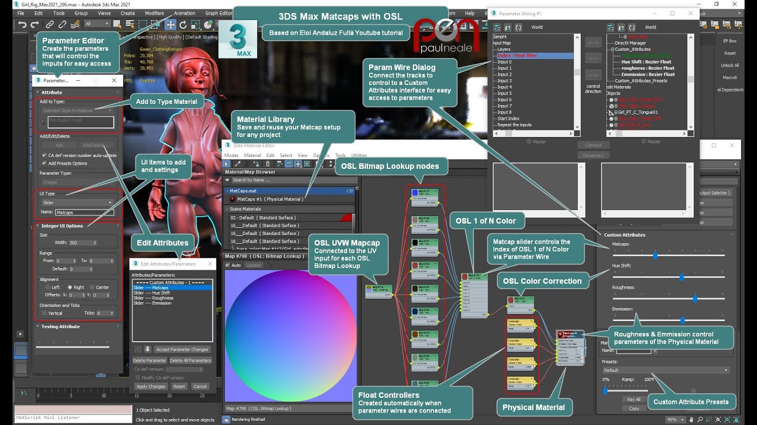Toggle Modify CA def version checkbox

[x=138, y=378]
